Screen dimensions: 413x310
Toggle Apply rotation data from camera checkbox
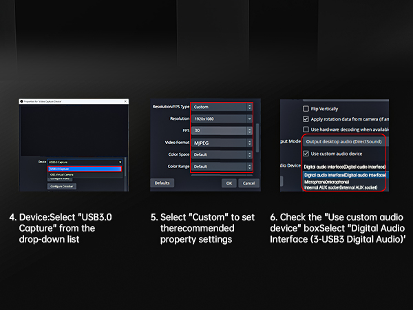pos(306,119)
